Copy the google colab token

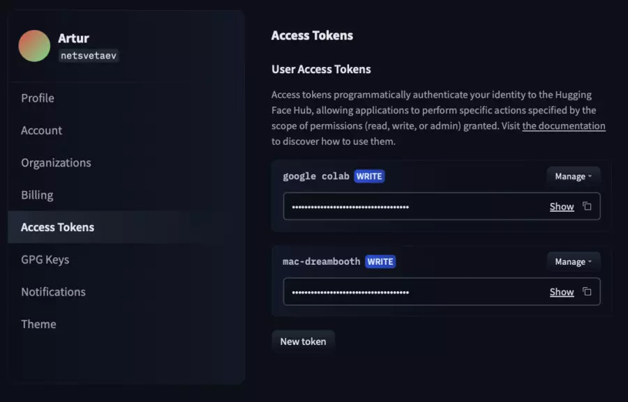click(587, 206)
